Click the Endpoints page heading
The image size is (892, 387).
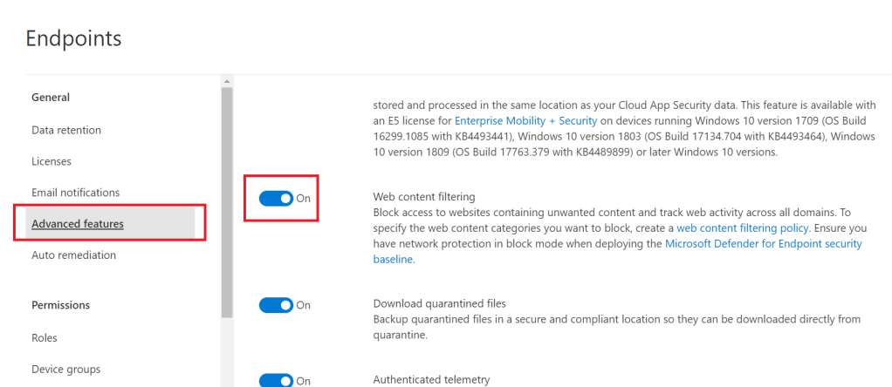point(73,38)
